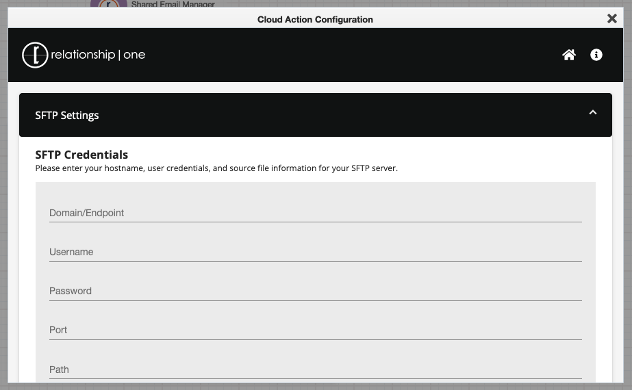632x390 pixels.
Task: Click the SFTP Settings header title
Action: (67, 115)
